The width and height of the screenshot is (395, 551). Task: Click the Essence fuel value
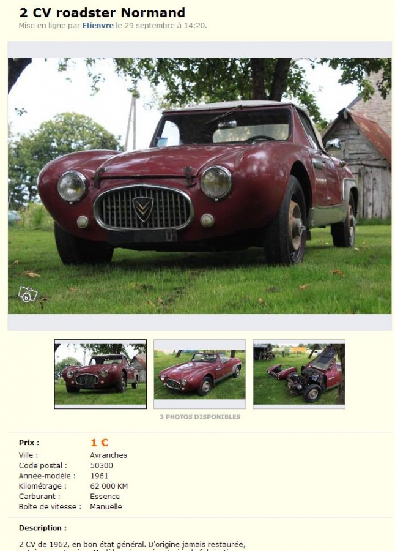[x=105, y=497]
